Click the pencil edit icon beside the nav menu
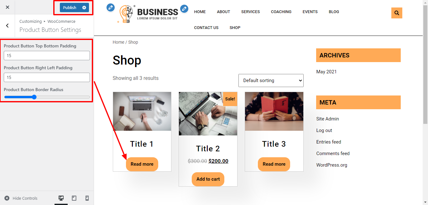Viewport: 428px width, 205px height. point(184,9)
